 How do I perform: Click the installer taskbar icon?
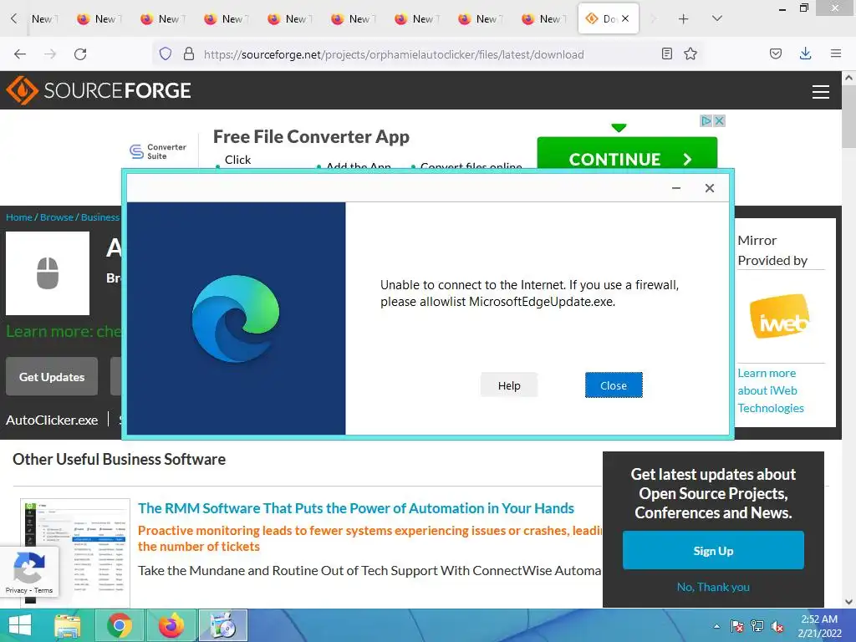point(222,625)
